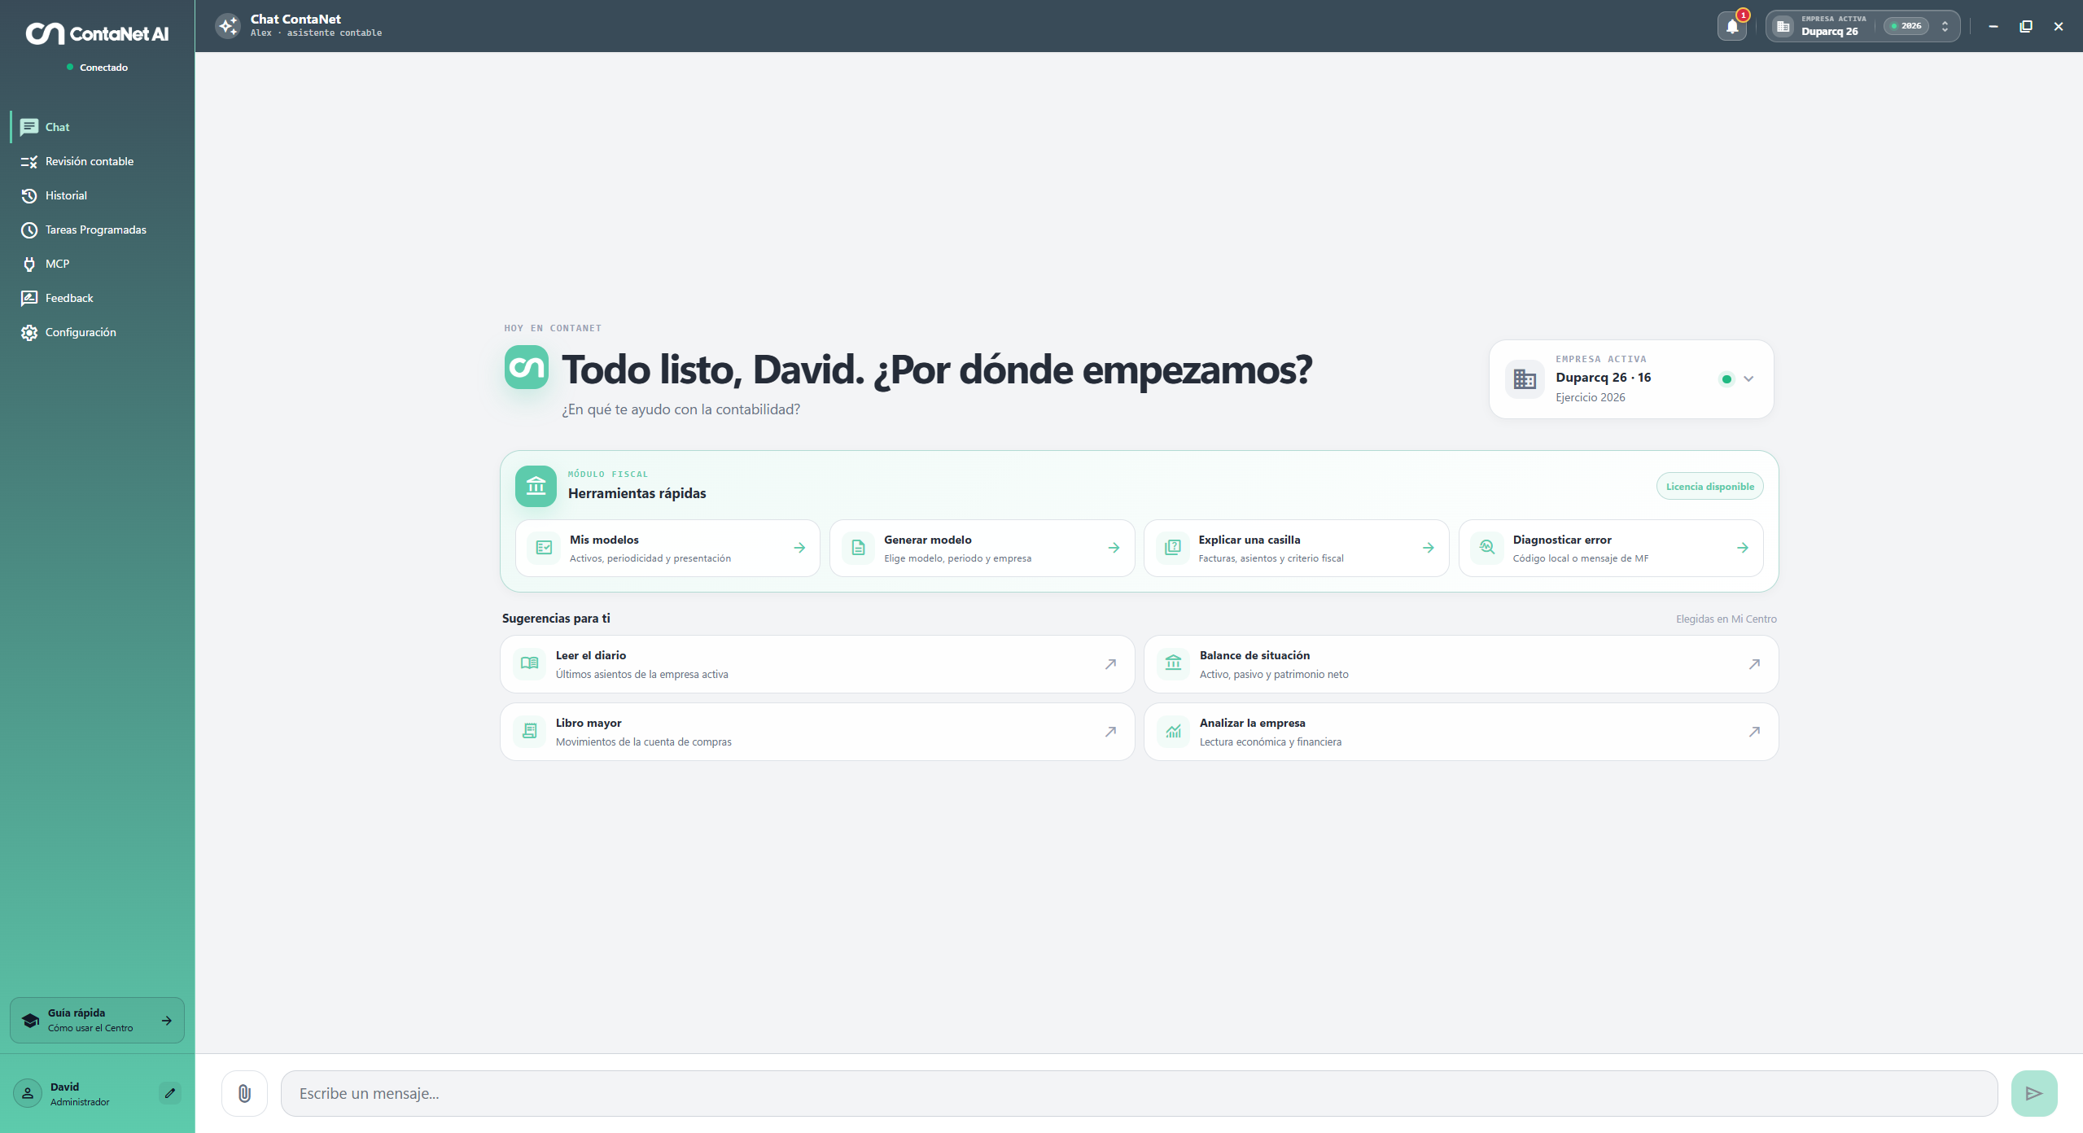
Task: Open Tareas Programadas in sidebar
Action: pos(98,230)
